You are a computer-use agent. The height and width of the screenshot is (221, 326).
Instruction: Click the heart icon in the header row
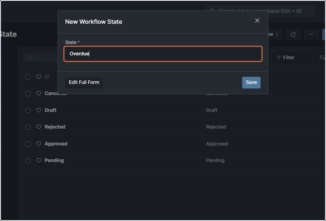pos(39,77)
